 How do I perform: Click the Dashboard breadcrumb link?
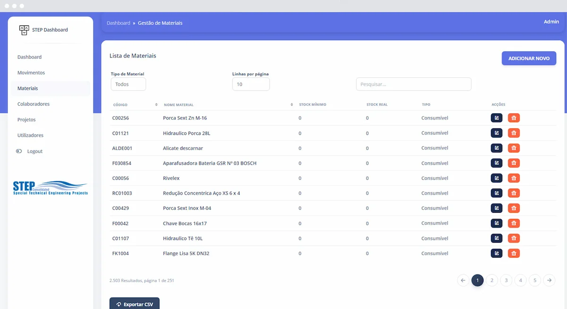(x=119, y=23)
